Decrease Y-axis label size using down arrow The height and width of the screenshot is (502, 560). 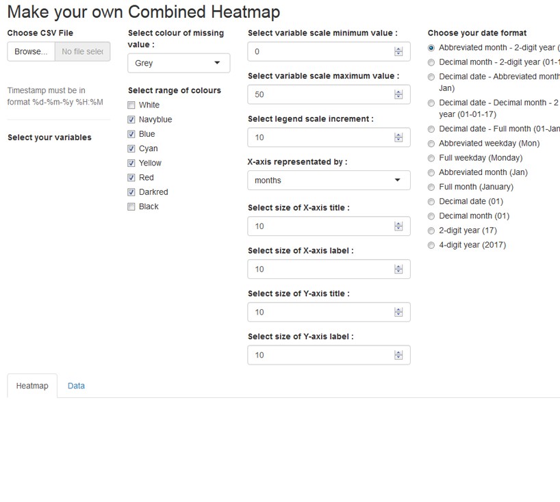tap(398, 357)
